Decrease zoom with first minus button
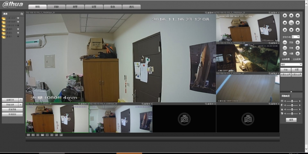Viewport: 308px width, 154px height. (x=284, y=42)
